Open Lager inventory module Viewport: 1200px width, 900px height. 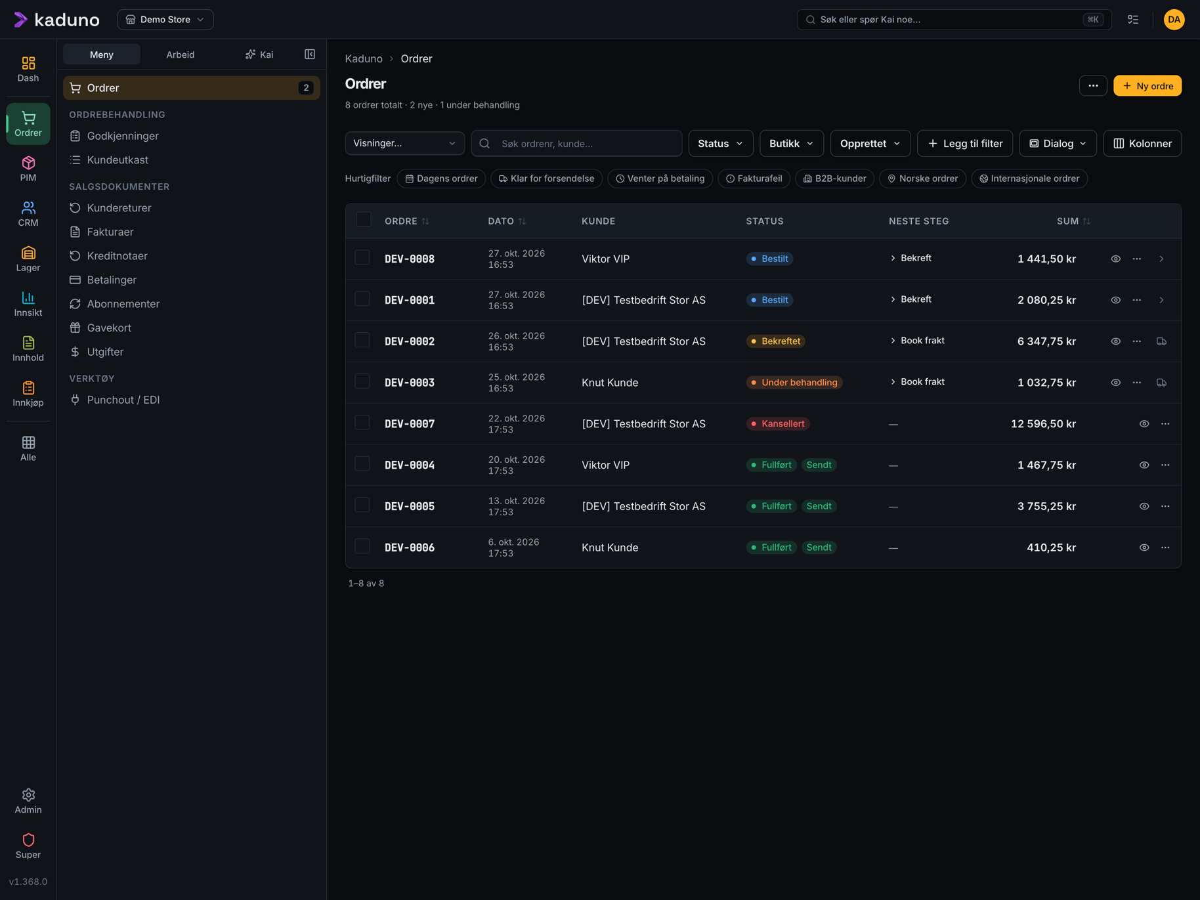pyautogui.click(x=28, y=259)
